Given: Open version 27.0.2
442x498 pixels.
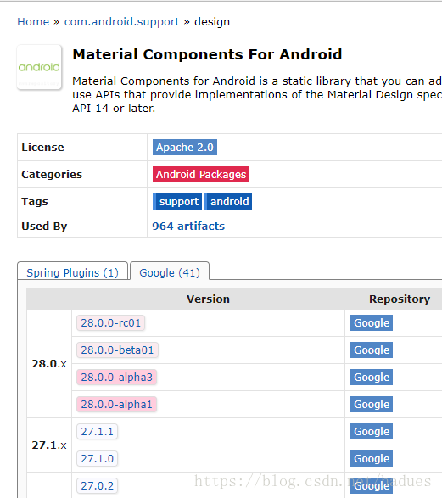Looking at the screenshot, I should point(98,486).
